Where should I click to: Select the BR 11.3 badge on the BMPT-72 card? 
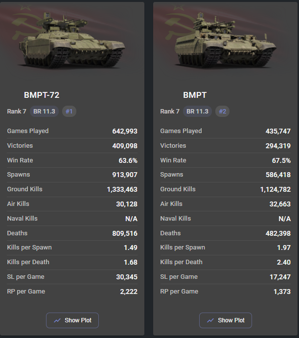pyautogui.click(x=45, y=112)
